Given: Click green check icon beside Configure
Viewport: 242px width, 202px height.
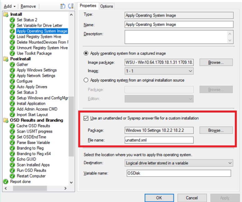Looking at the screenshot, I should click(x=12, y=81).
